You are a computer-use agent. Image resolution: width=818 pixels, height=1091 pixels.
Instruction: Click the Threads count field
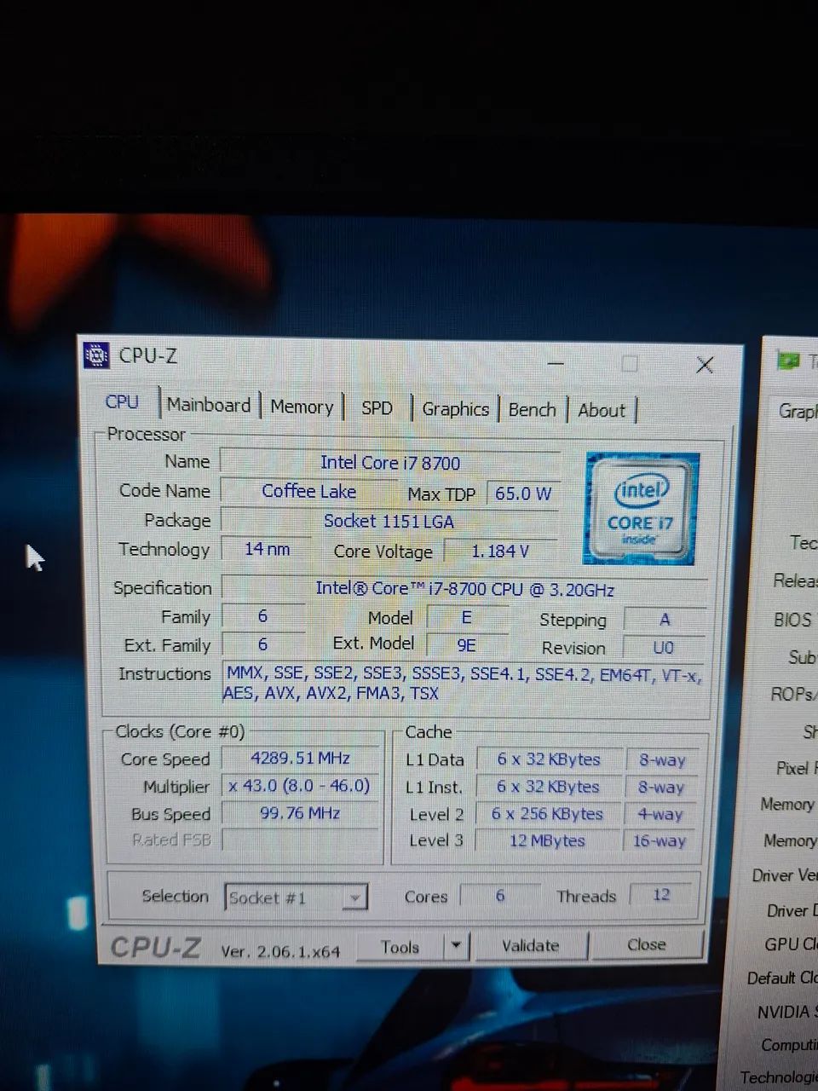pos(661,895)
